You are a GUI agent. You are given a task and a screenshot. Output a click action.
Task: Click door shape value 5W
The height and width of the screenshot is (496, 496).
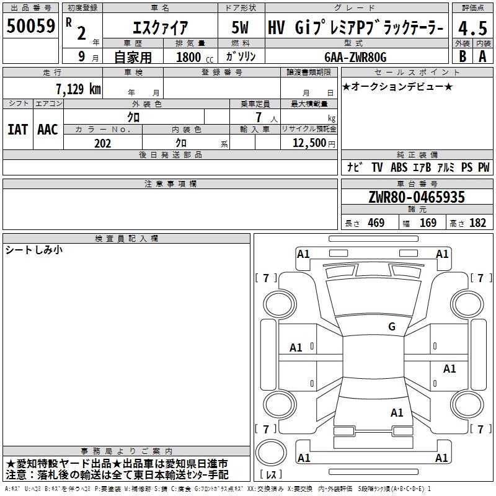pyautogui.click(x=241, y=27)
